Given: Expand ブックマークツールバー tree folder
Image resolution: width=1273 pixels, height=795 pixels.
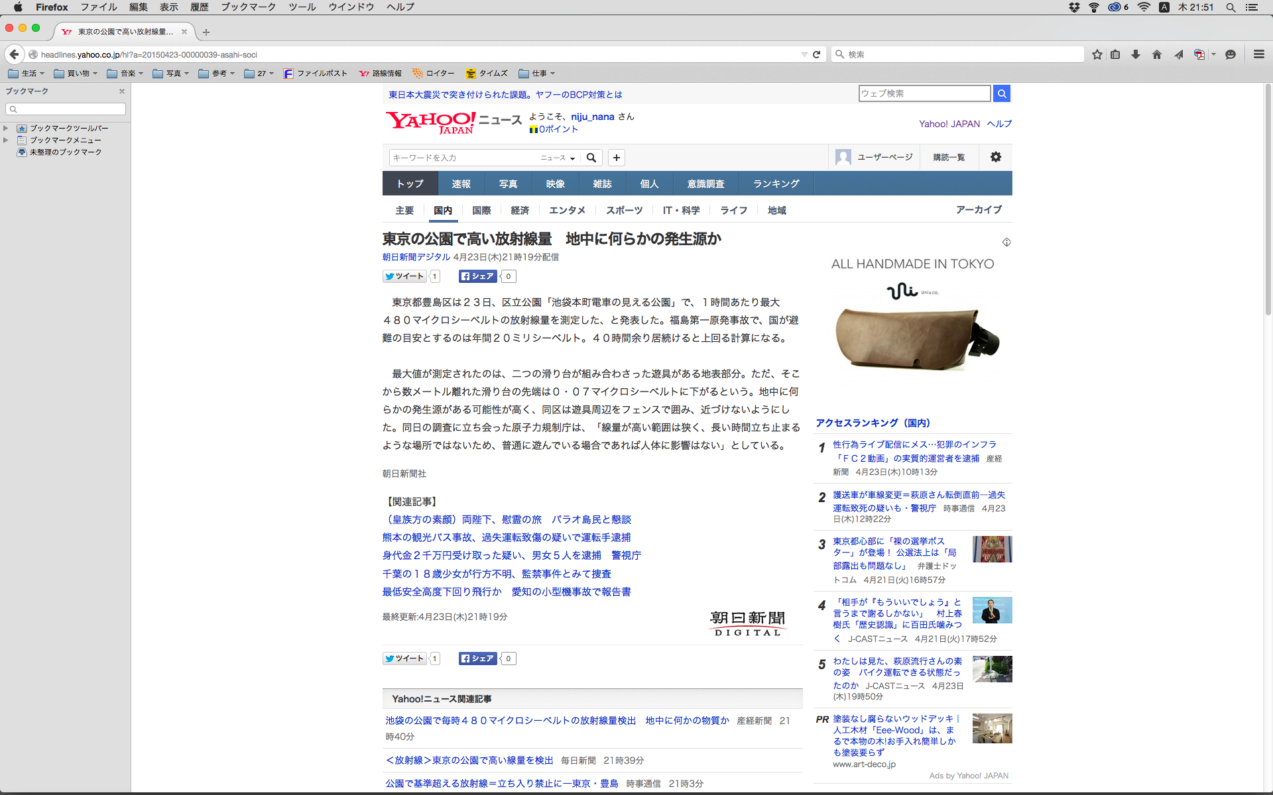Looking at the screenshot, I should (6, 128).
